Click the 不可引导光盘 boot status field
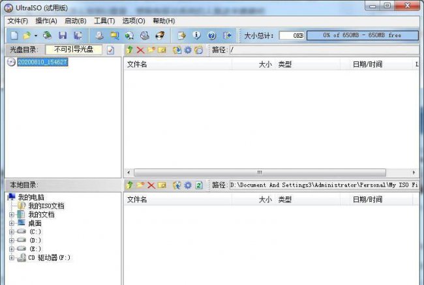Image resolution: width=424 pixels, height=285 pixels. coord(74,49)
